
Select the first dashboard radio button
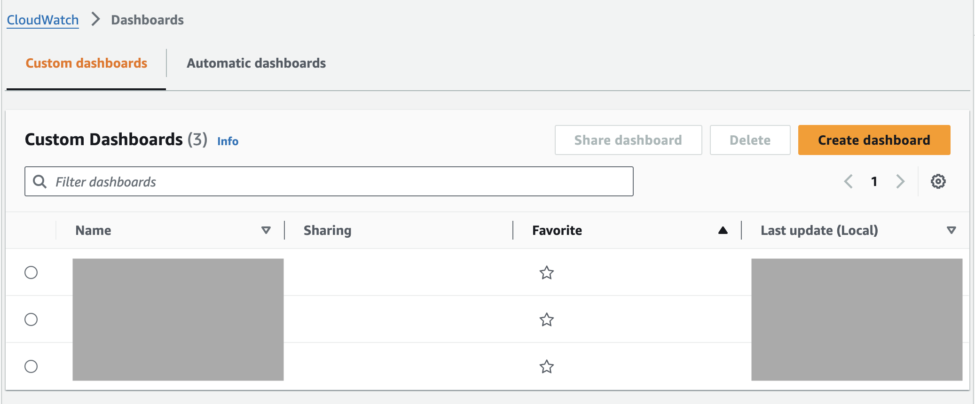31,272
